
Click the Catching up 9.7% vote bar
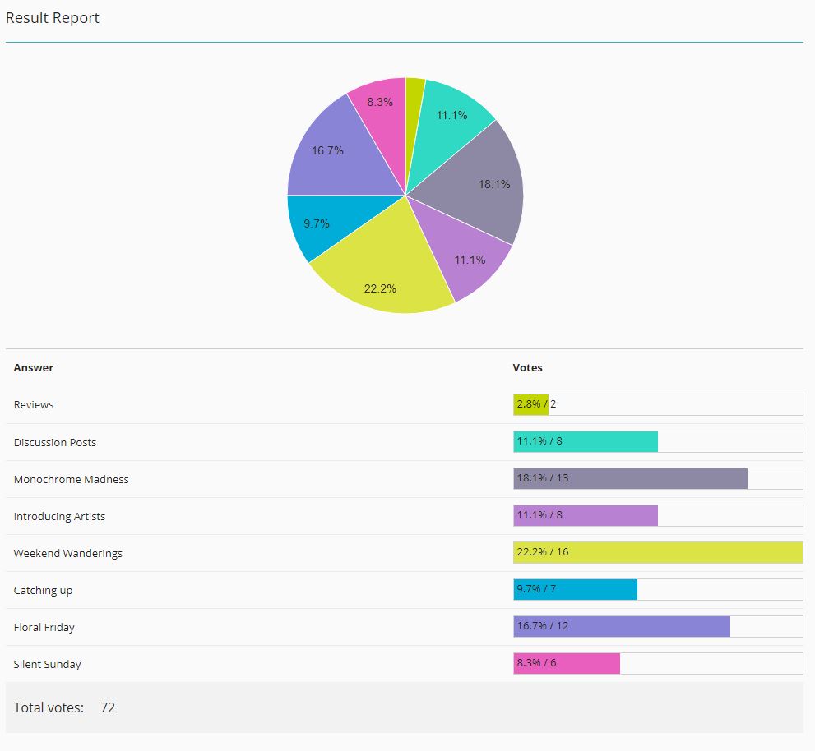[x=575, y=590]
